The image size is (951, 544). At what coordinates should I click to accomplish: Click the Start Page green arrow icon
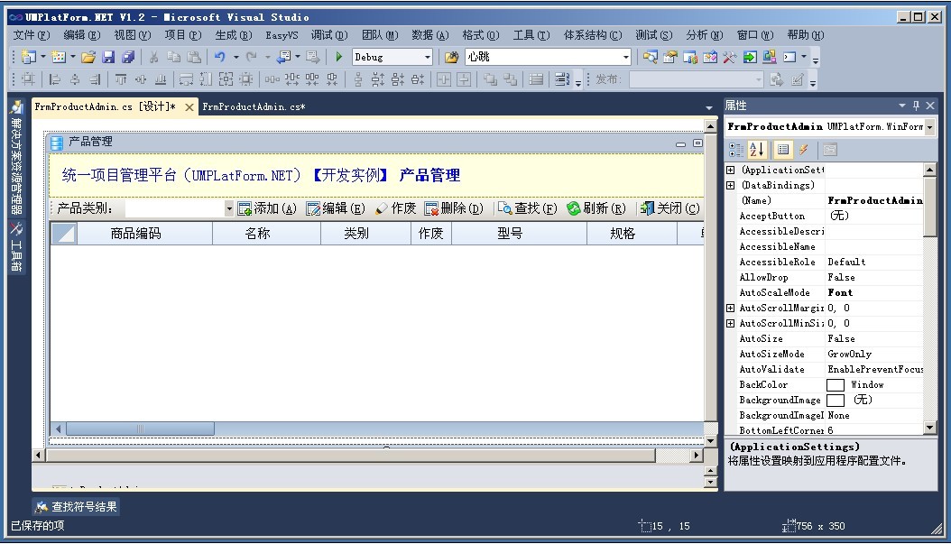(x=750, y=57)
